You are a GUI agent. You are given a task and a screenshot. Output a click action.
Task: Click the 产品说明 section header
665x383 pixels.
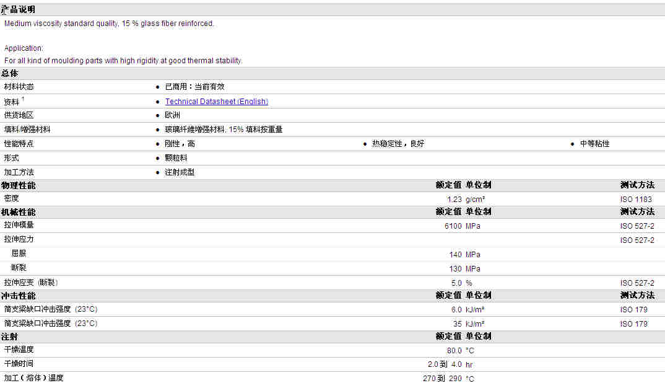pos(18,9)
